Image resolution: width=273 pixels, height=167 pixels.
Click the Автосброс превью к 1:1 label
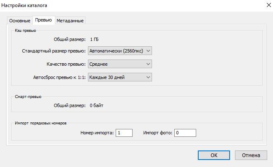coord(59,77)
